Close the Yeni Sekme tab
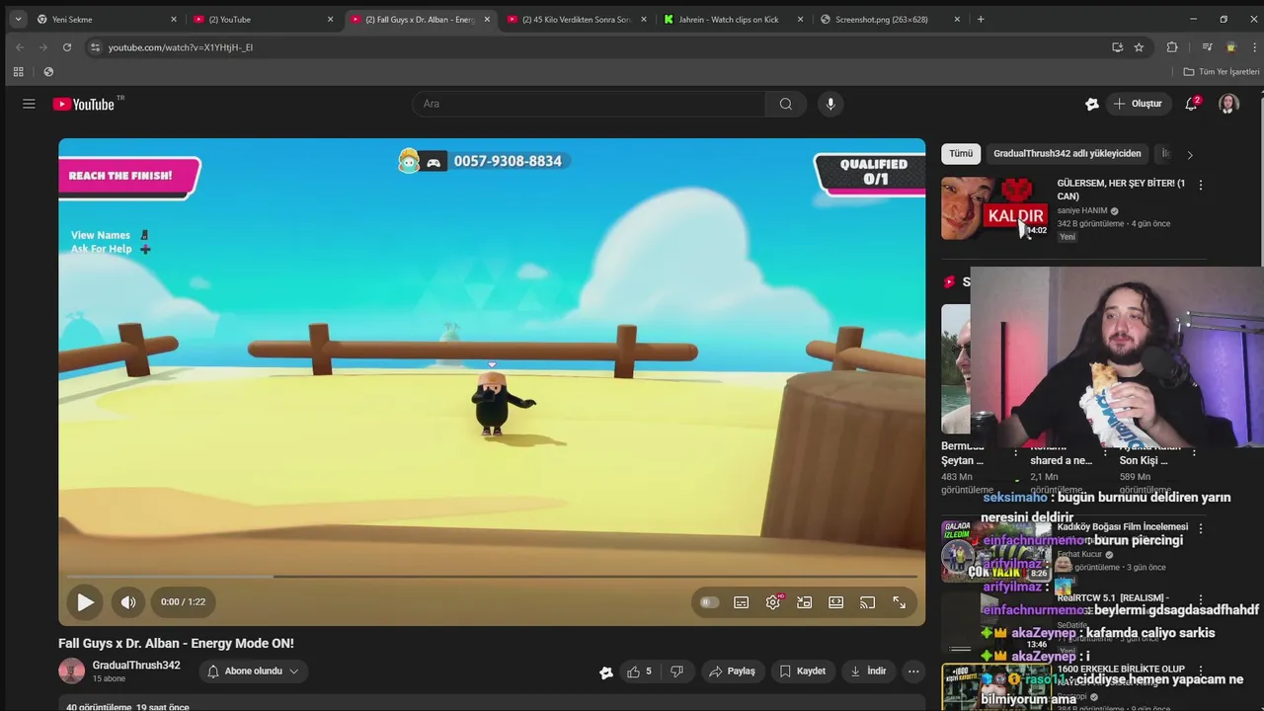Viewport: 1264px width, 711px height. click(x=173, y=19)
